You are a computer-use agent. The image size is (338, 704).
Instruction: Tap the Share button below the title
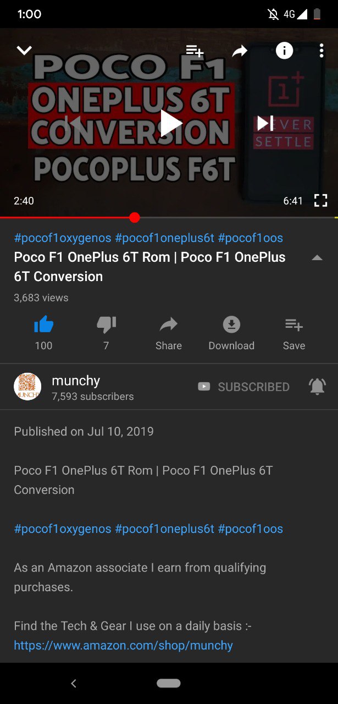(x=169, y=333)
